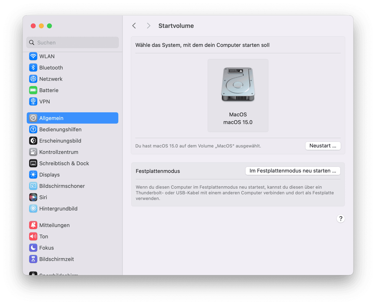
Task: Select the Hintergrundbild icon
Action: point(33,208)
